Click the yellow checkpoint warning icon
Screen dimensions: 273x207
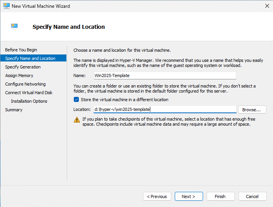(x=77, y=120)
